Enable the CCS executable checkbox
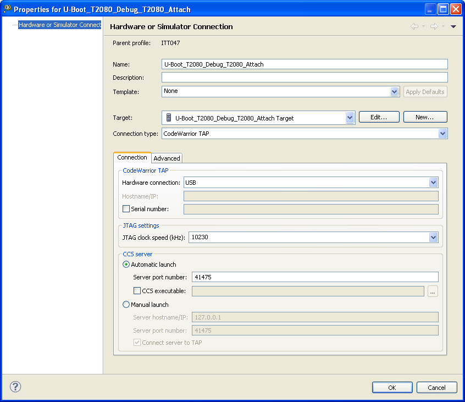The width and height of the screenshot is (465, 402). tap(137, 291)
